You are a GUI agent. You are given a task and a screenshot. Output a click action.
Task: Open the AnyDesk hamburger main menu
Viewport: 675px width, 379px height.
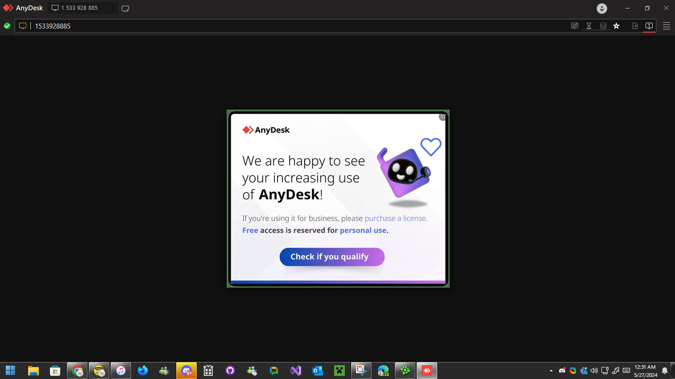pyautogui.click(x=667, y=26)
